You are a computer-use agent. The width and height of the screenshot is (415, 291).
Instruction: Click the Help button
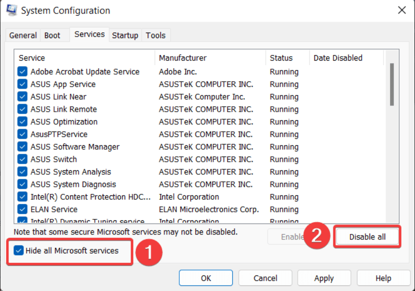point(383,277)
